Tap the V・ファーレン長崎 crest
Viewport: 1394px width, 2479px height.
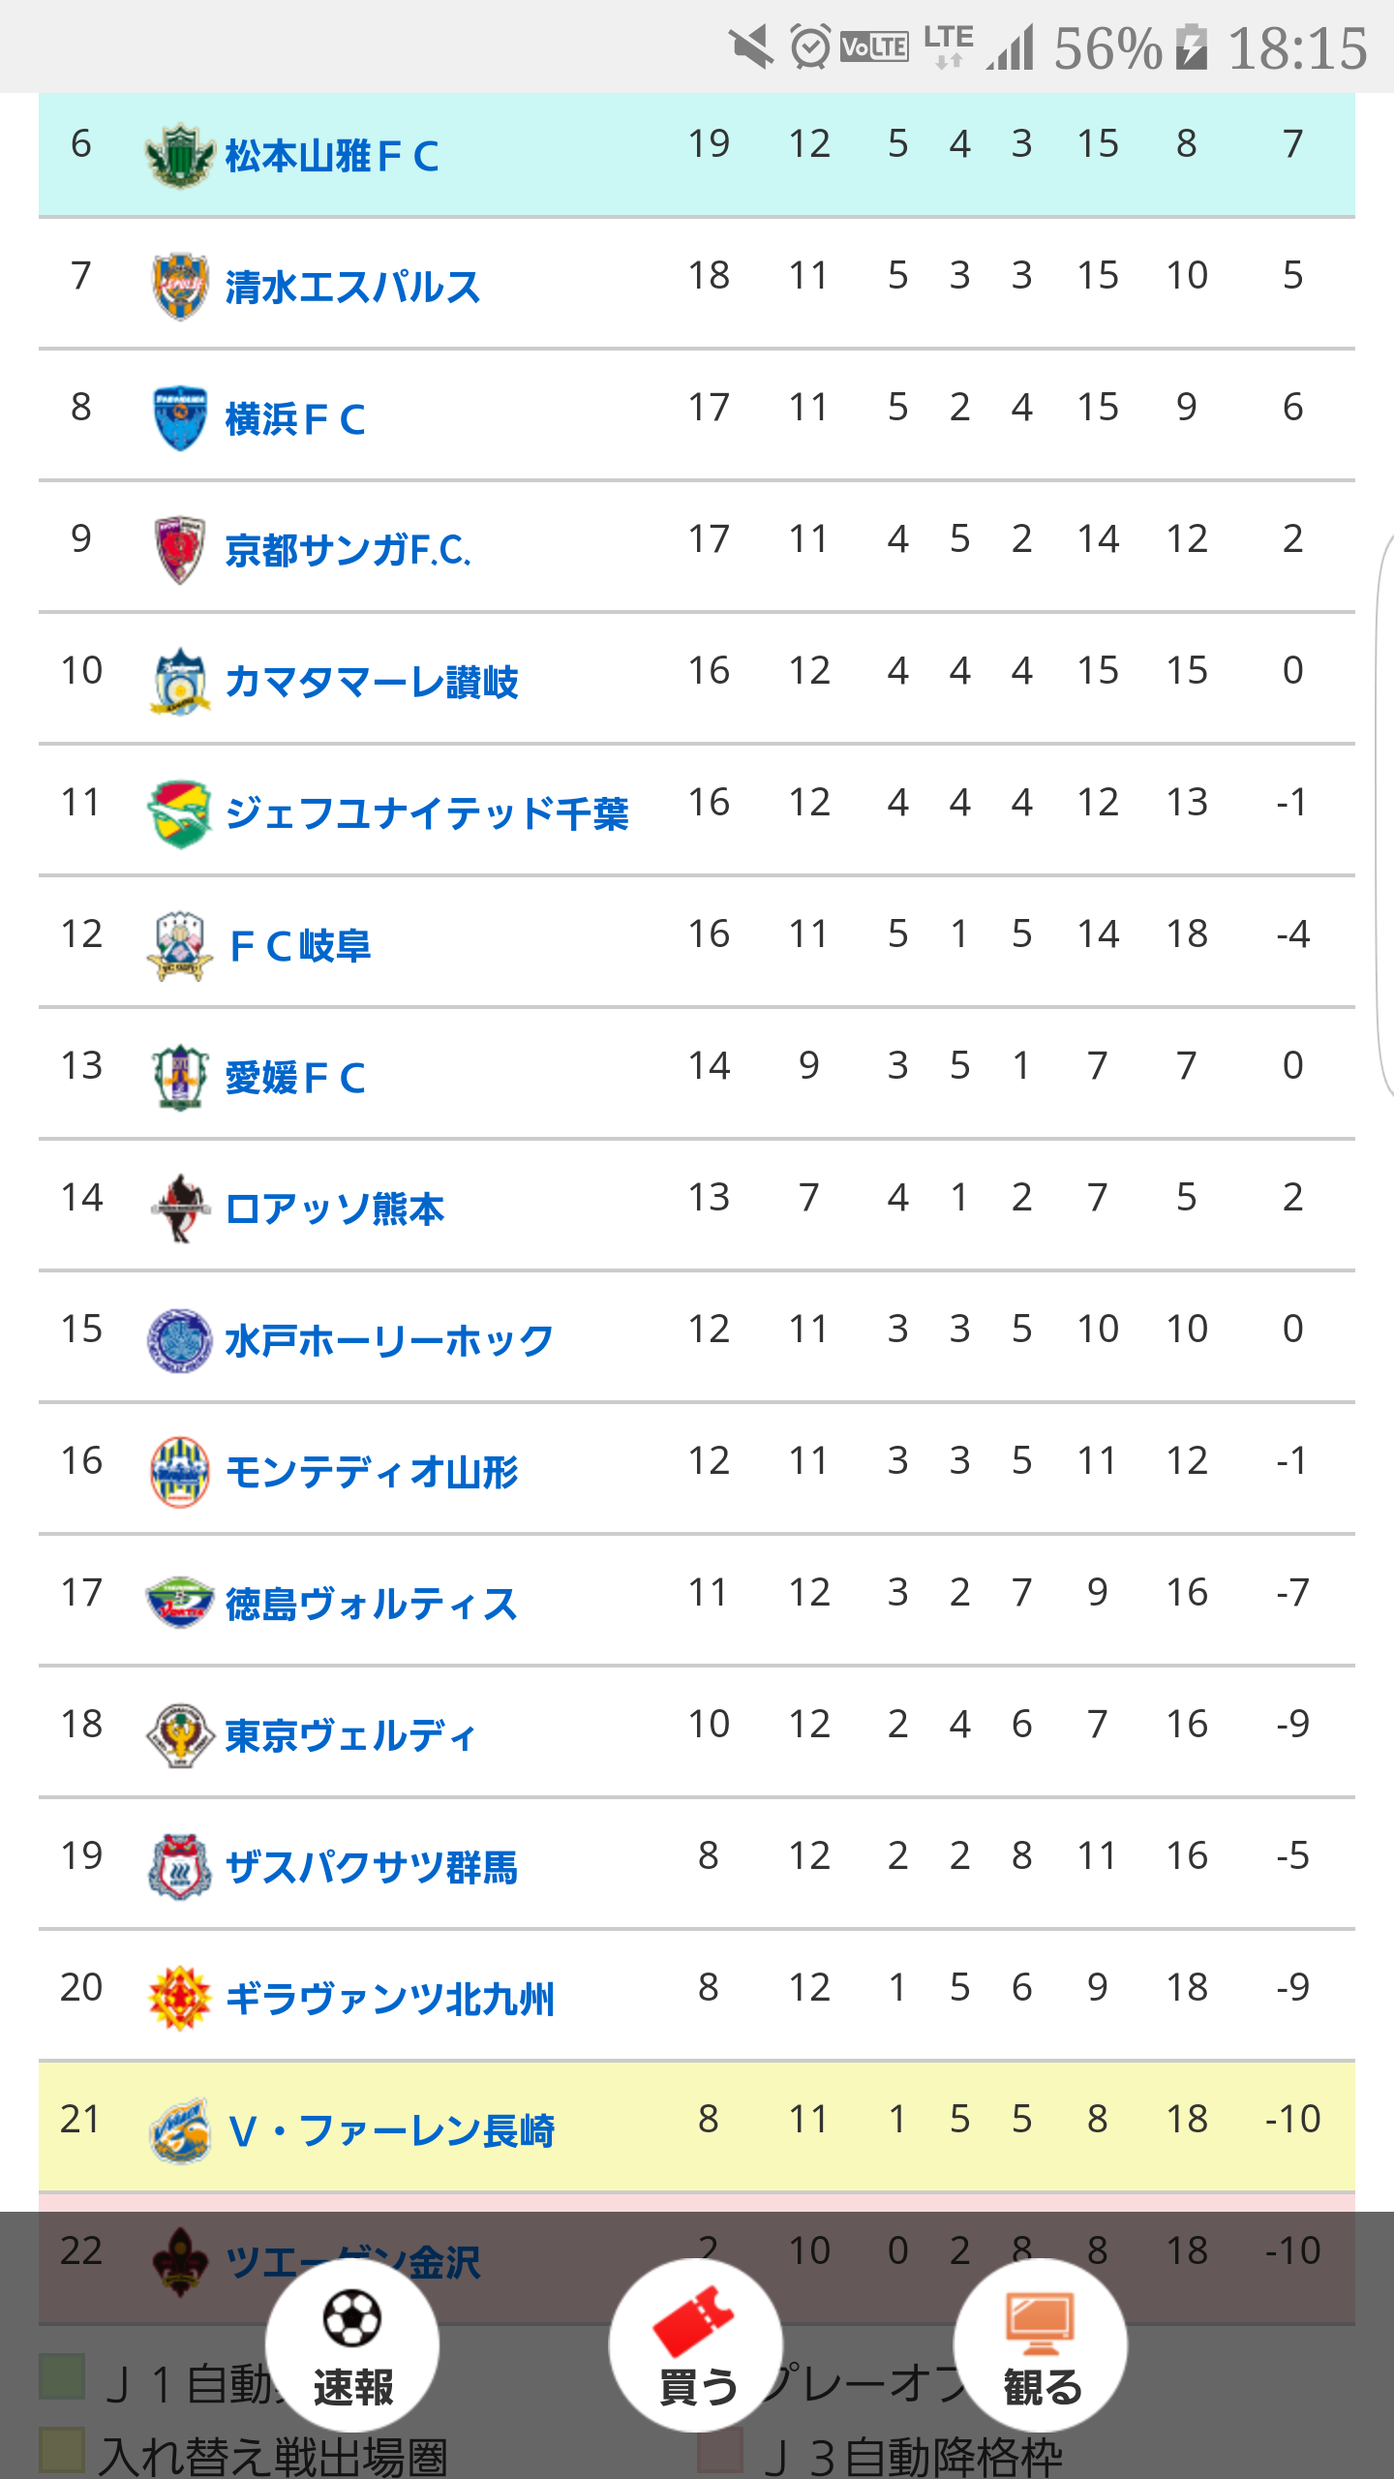180,2130
